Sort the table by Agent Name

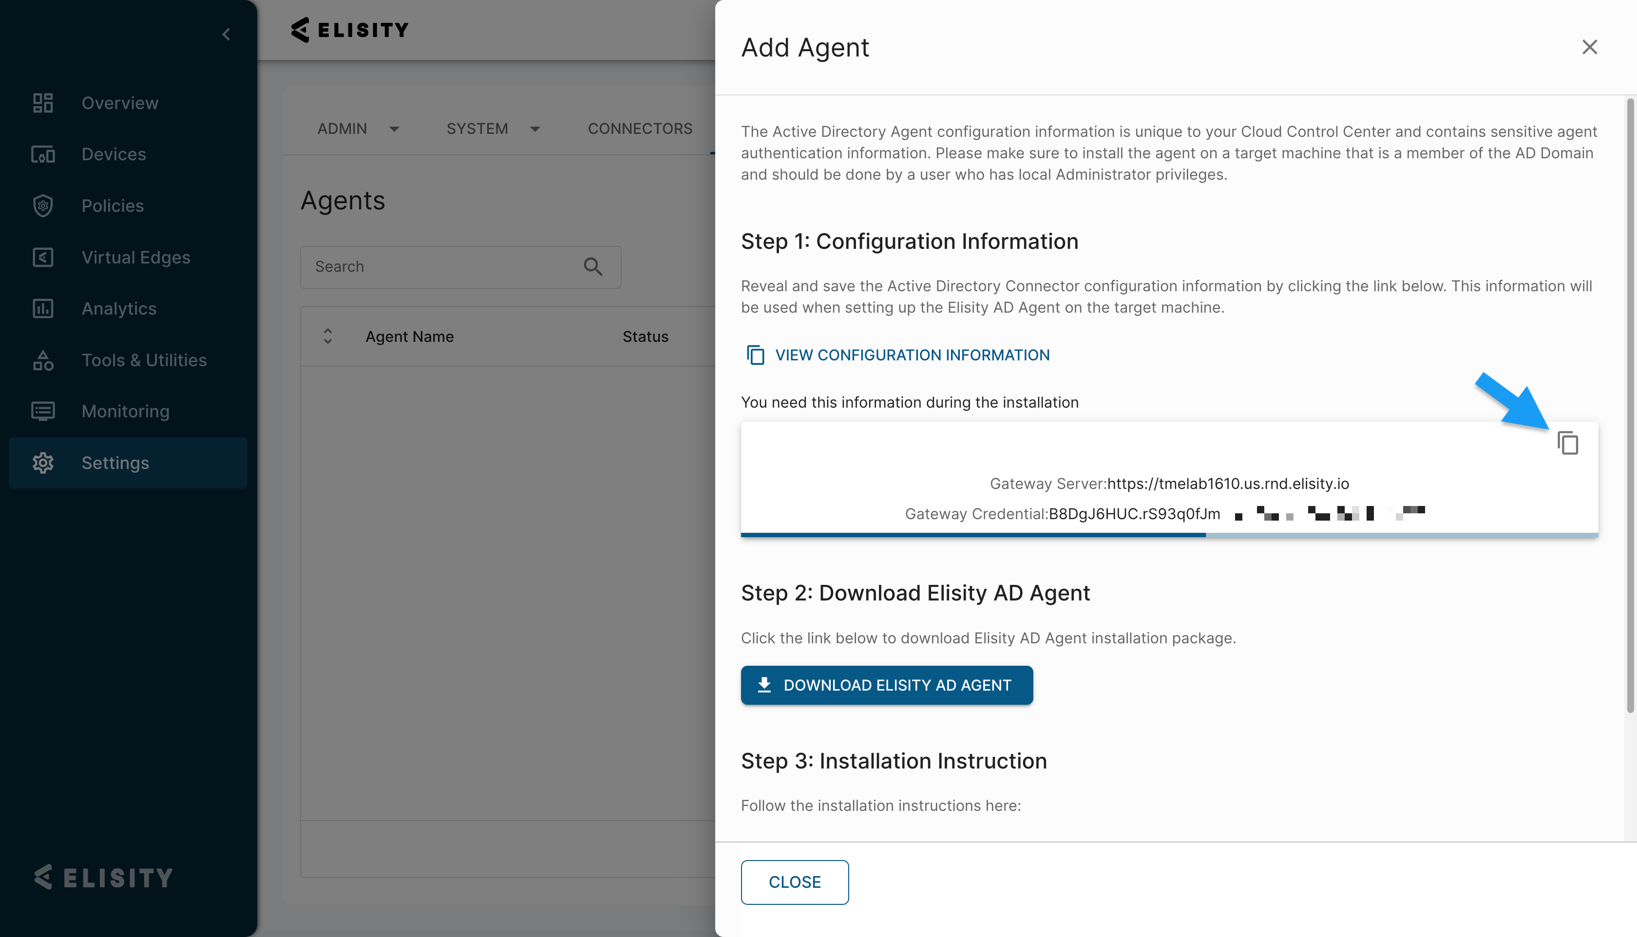(x=327, y=336)
